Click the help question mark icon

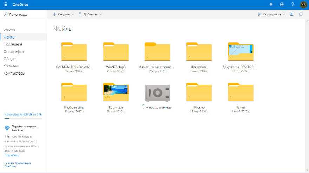point(292,4)
